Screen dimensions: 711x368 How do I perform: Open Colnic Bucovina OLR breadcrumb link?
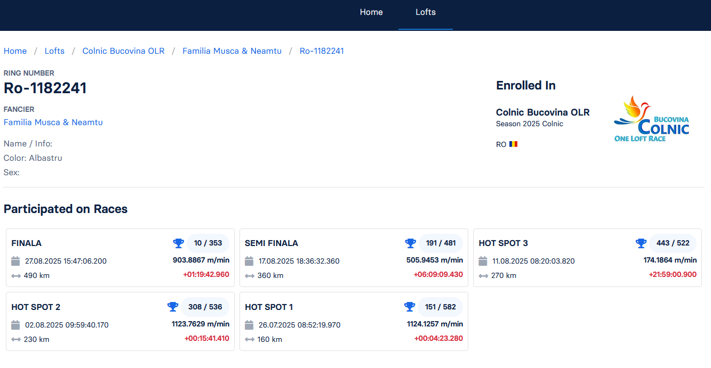click(x=123, y=51)
